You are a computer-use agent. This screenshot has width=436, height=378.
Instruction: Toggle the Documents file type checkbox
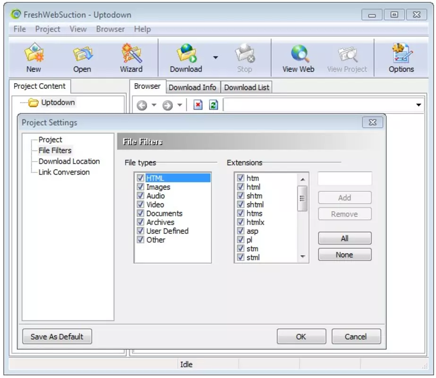[140, 213]
